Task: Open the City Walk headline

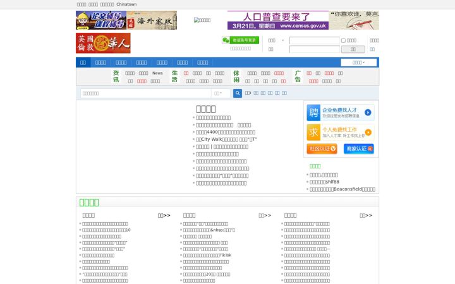Action: (x=226, y=139)
